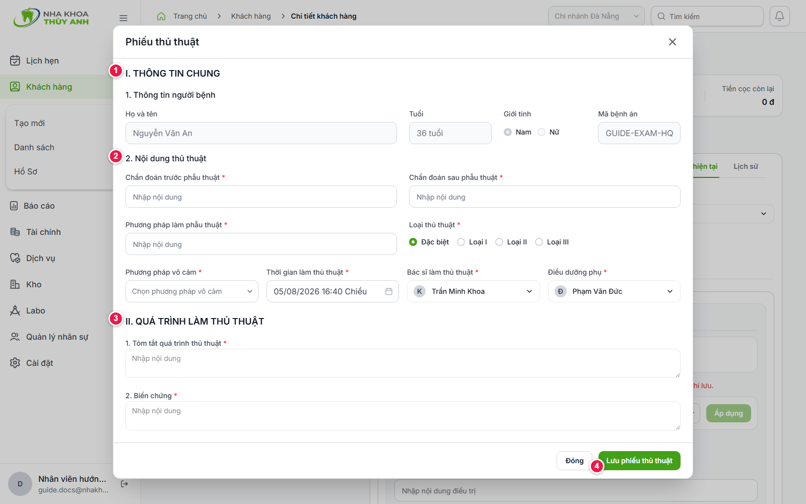Open Danh sách submenu item
Viewport: 806px width, 504px height.
click(34, 147)
